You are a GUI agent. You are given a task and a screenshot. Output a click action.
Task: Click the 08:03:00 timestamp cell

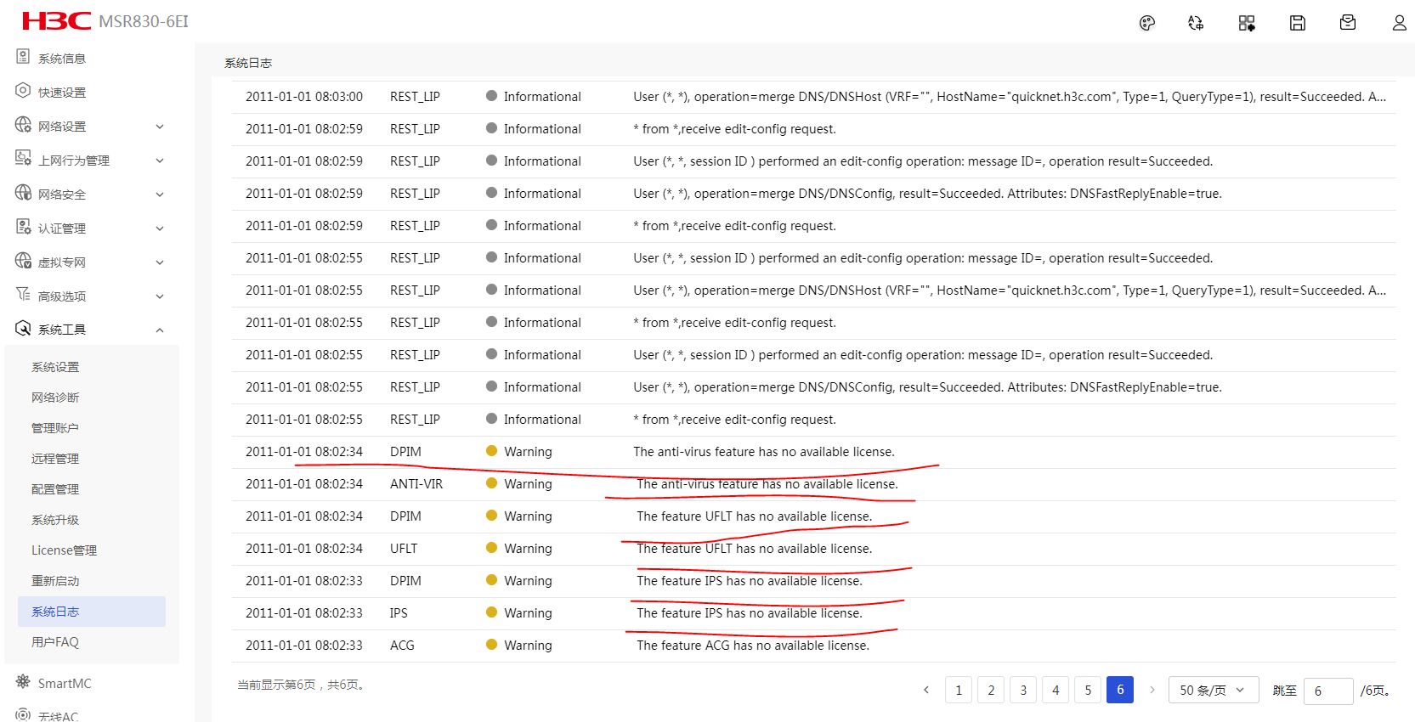coord(304,97)
